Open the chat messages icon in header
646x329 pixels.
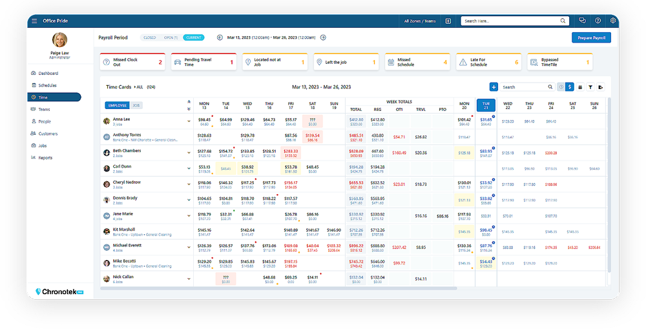tap(583, 21)
